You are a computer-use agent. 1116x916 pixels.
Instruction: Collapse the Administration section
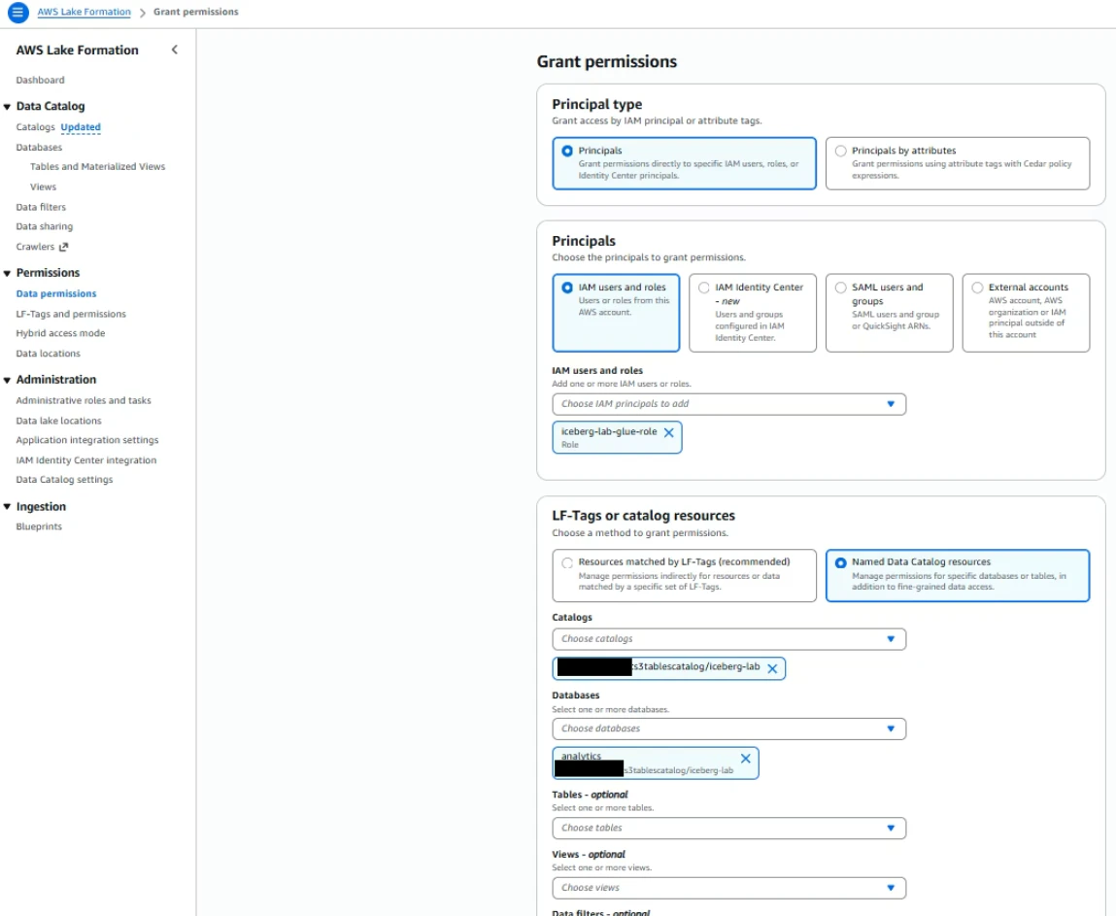tap(7, 380)
